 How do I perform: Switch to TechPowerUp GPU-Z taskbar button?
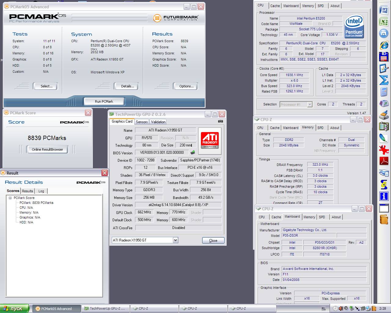coord(105,309)
